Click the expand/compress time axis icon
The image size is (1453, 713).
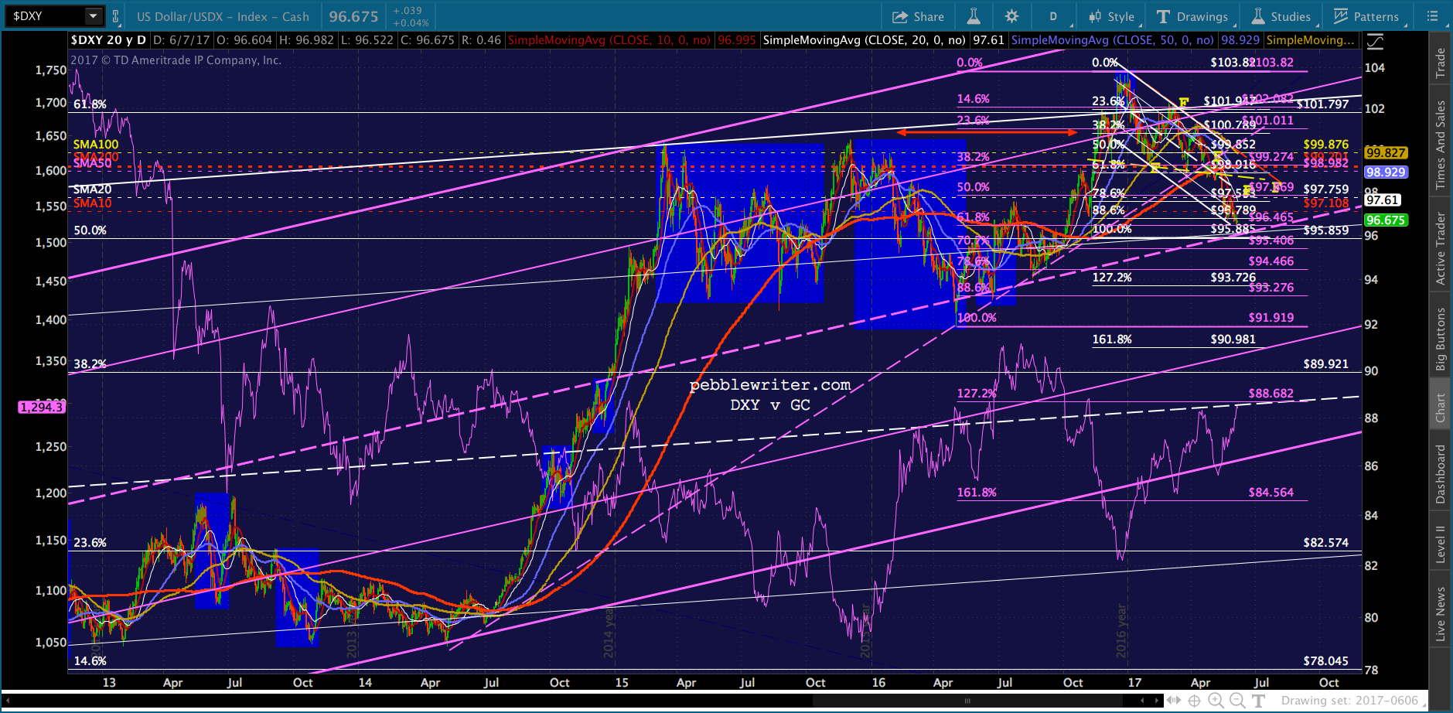1174,701
